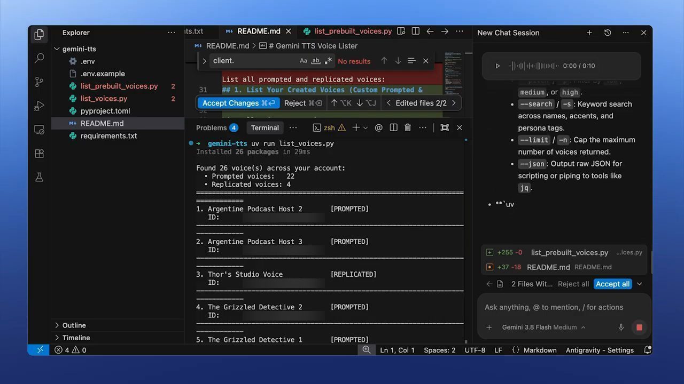This screenshot has width=684, height=384.
Task: Click Accept all in chat panel
Action: click(x=613, y=284)
